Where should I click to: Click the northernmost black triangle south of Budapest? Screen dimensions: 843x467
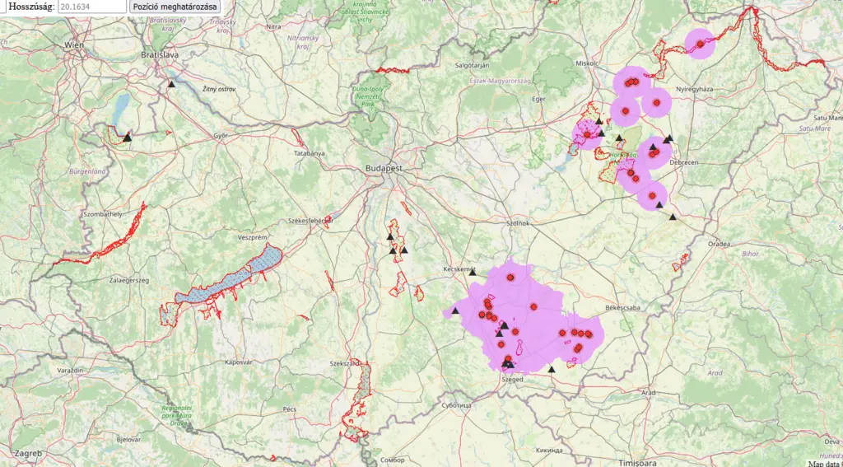pyautogui.click(x=389, y=236)
